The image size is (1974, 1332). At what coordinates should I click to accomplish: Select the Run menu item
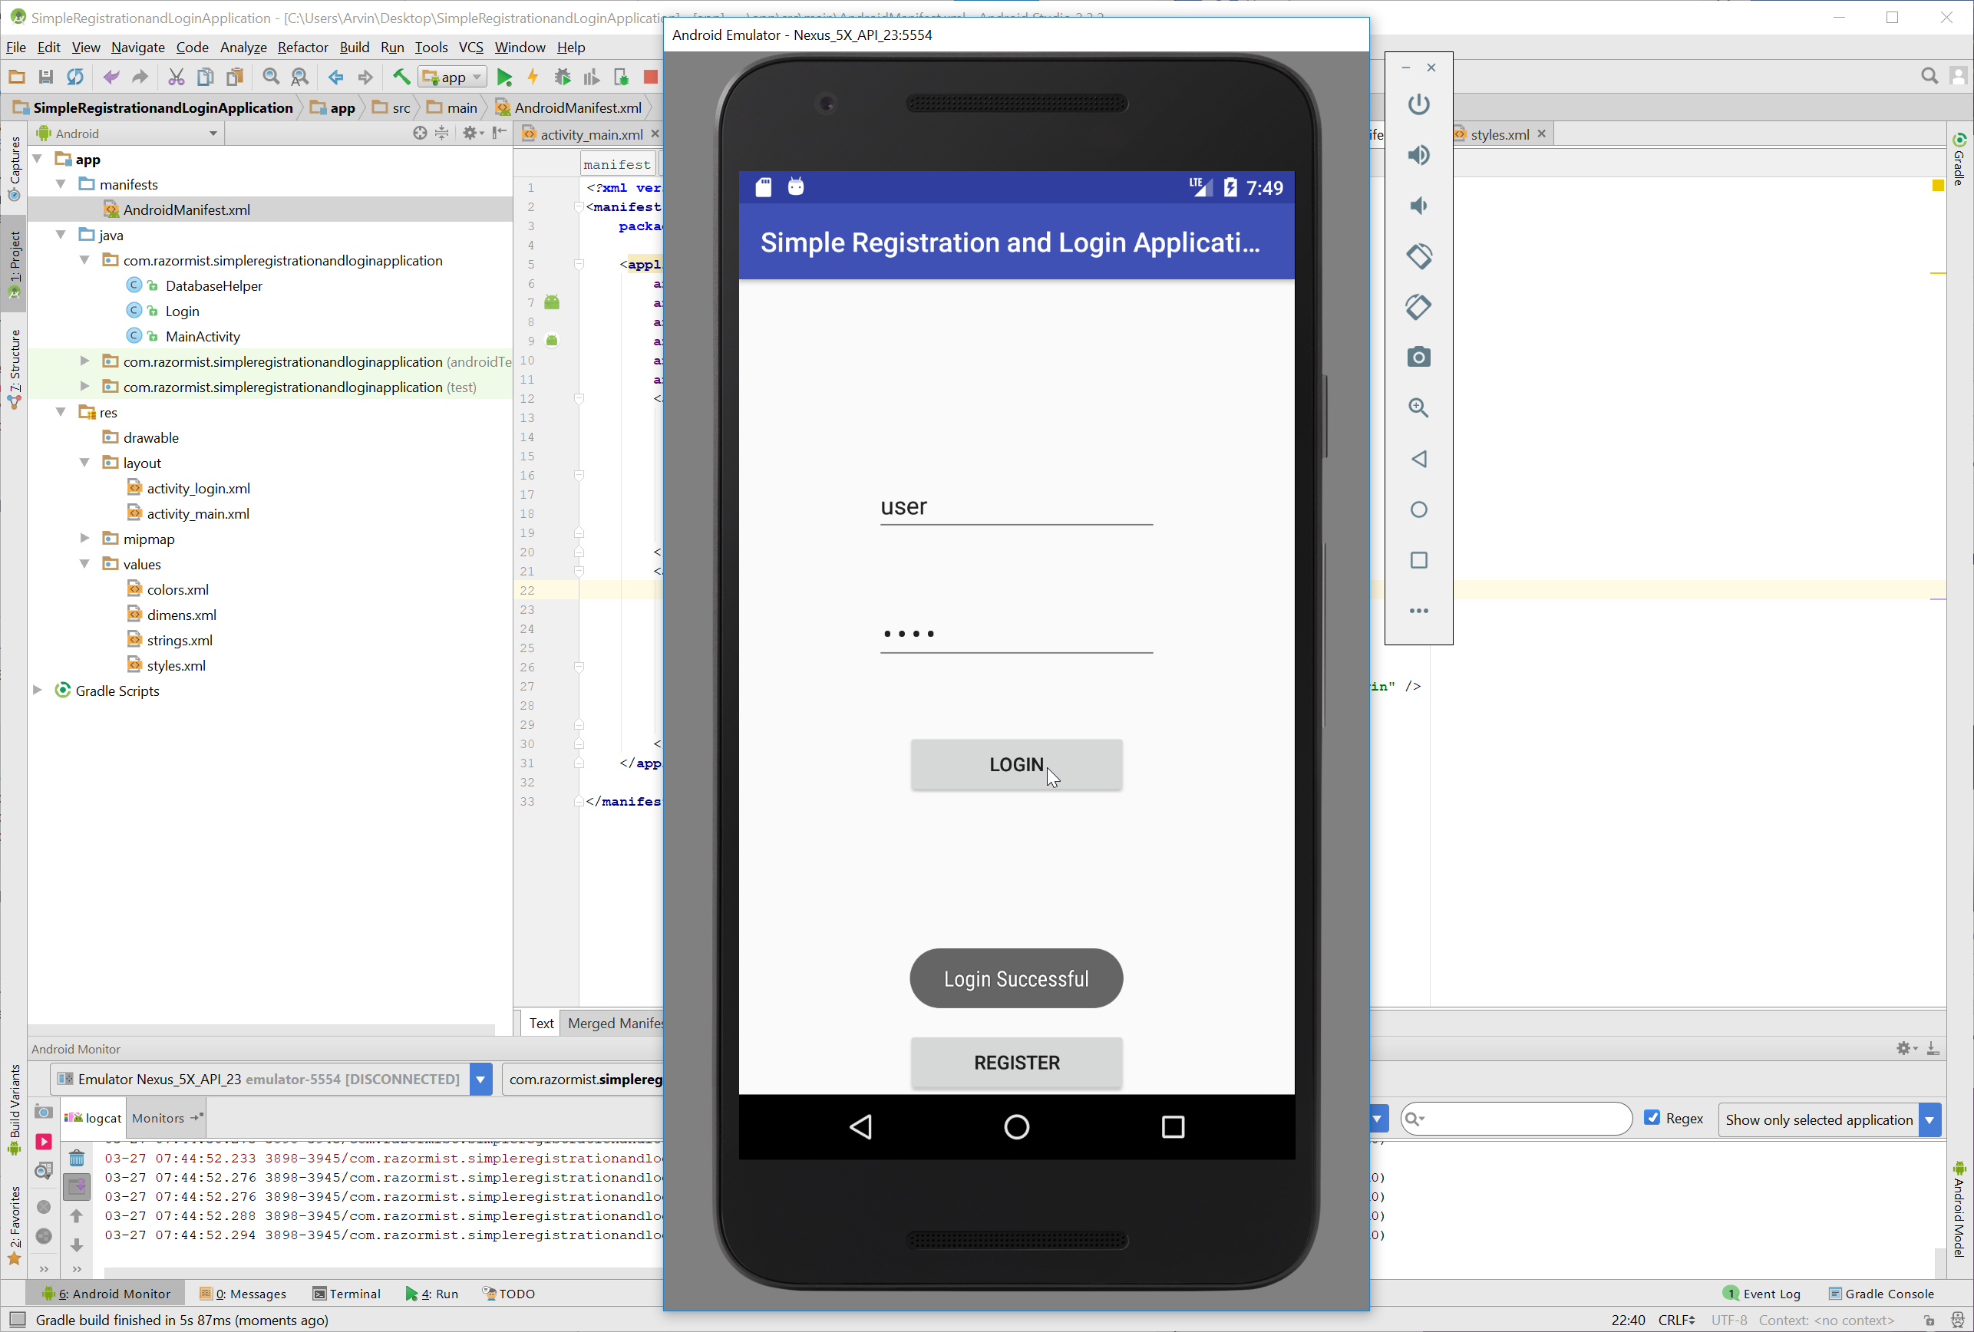tap(389, 46)
